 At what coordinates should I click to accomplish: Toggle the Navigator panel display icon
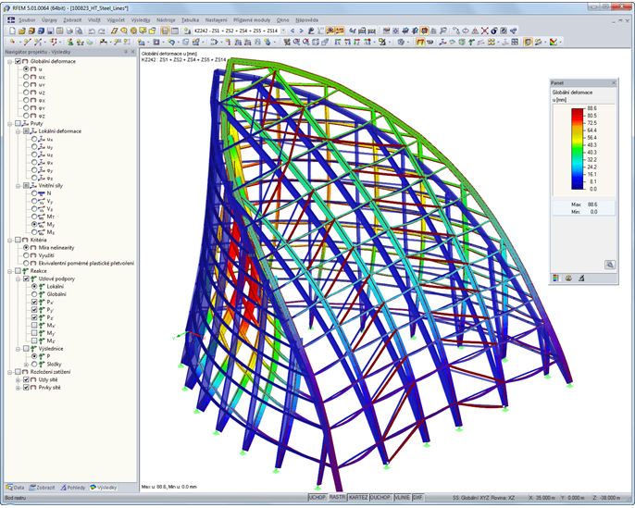[165, 31]
